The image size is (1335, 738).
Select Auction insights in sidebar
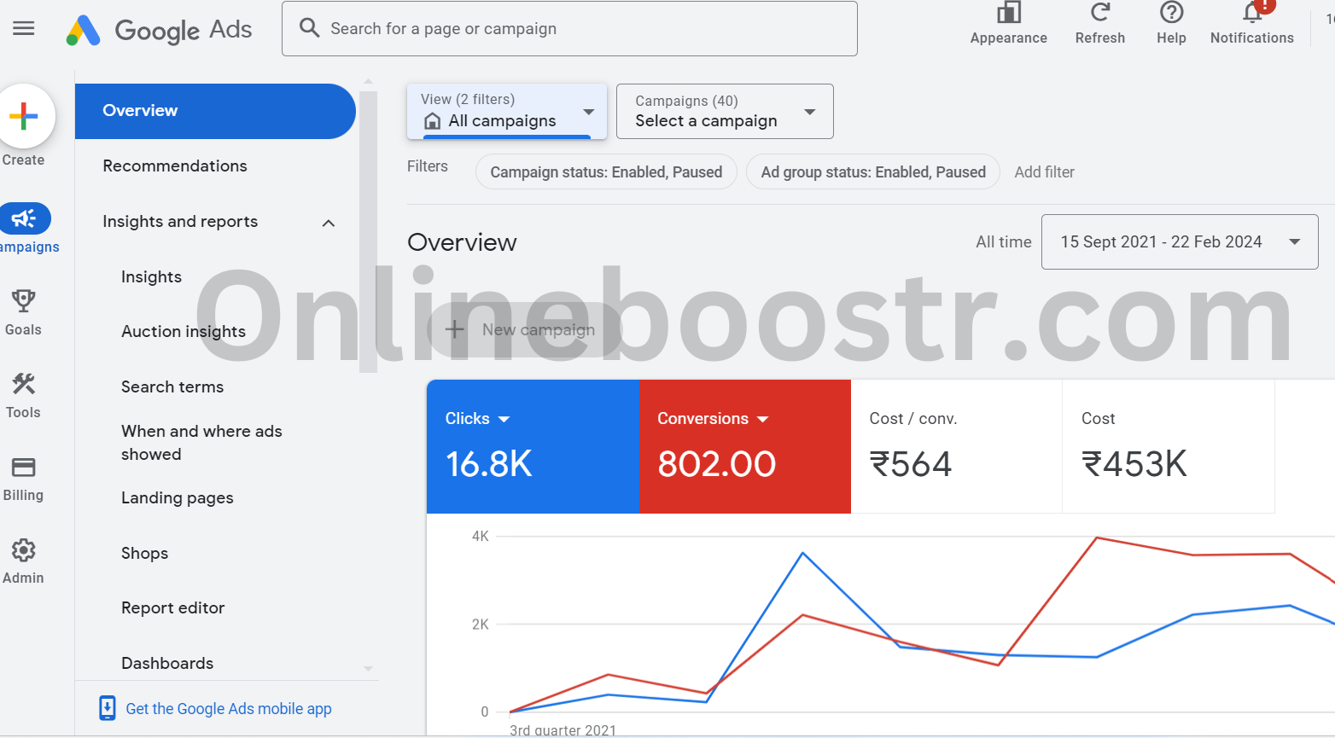(x=184, y=332)
